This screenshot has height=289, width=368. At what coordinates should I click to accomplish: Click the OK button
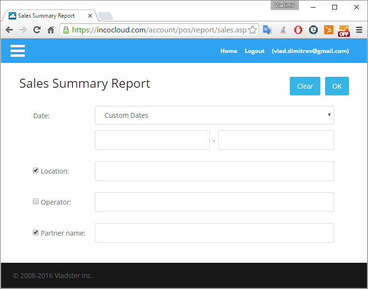pyautogui.click(x=337, y=86)
